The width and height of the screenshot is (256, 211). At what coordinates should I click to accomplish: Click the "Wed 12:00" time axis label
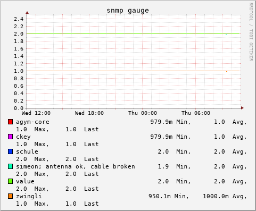tap(36, 113)
